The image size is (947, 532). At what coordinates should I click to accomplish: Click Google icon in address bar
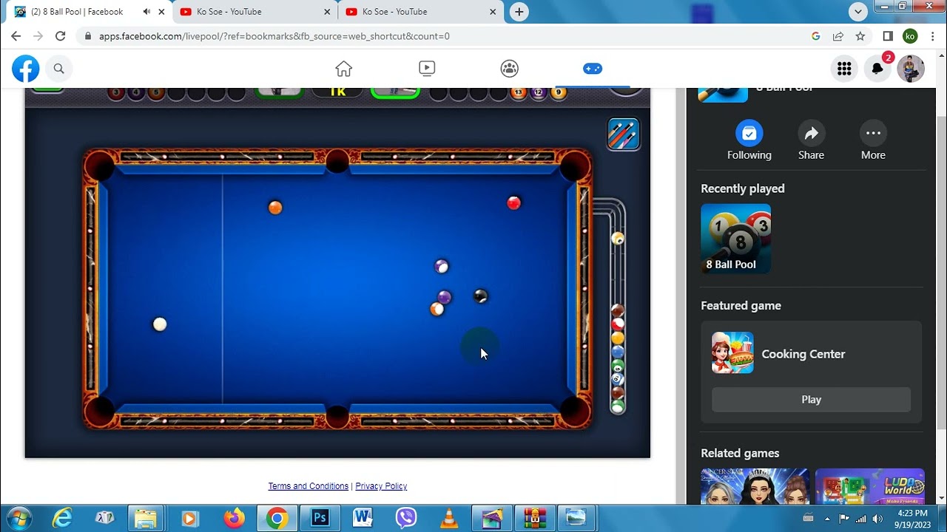coord(816,36)
